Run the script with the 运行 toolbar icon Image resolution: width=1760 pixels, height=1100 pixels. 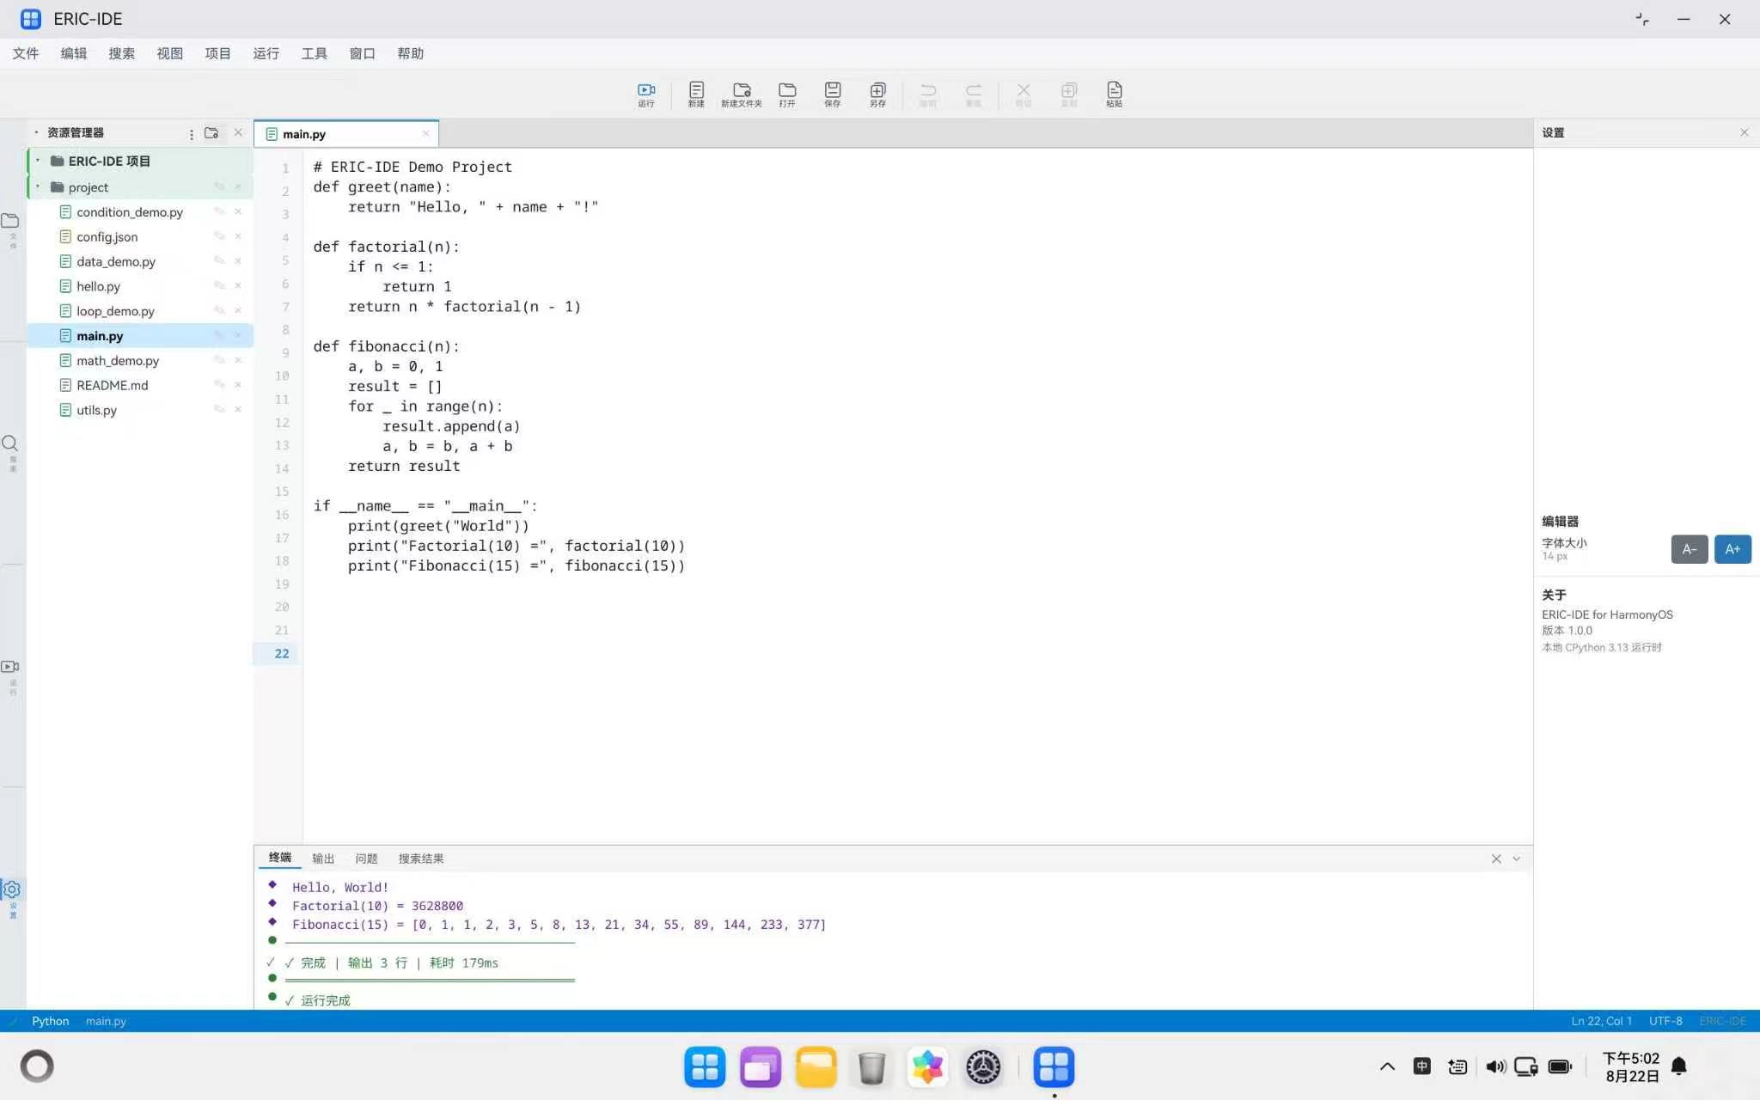click(x=646, y=94)
